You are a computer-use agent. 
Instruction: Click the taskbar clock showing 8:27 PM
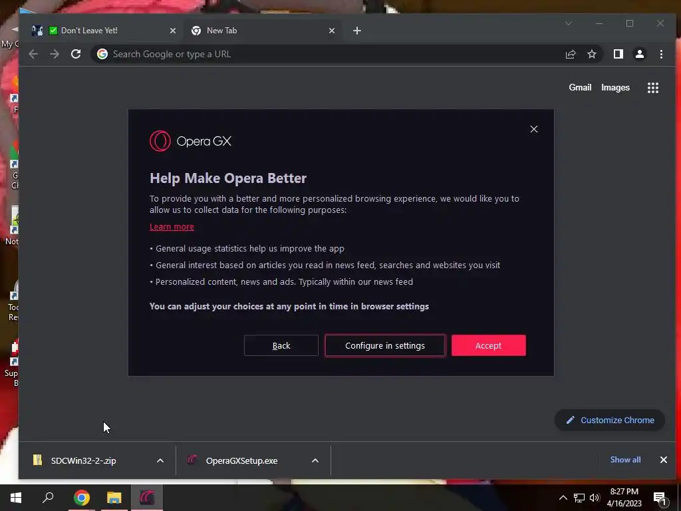pyautogui.click(x=624, y=498)
